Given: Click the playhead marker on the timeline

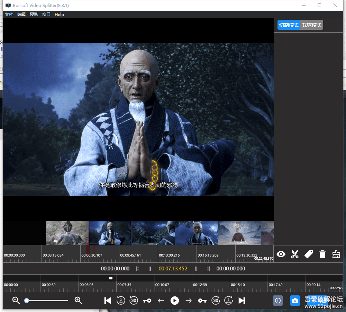Looking at the screenshot, I should click(111, 278).
